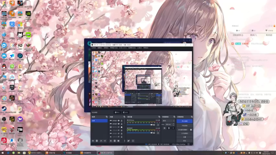The height and width of the screenshot is (155, 276).
Task: Open OBS Edit menu
Action: click(x=100, y=48)
